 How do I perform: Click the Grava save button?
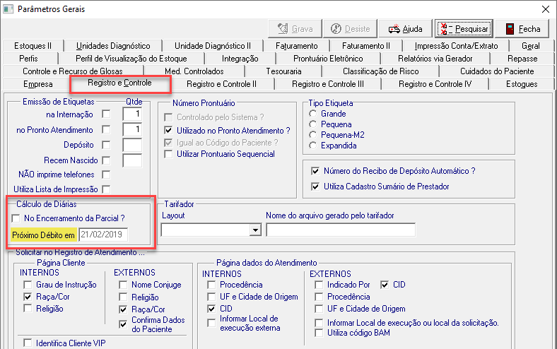[x=295, y=29]
